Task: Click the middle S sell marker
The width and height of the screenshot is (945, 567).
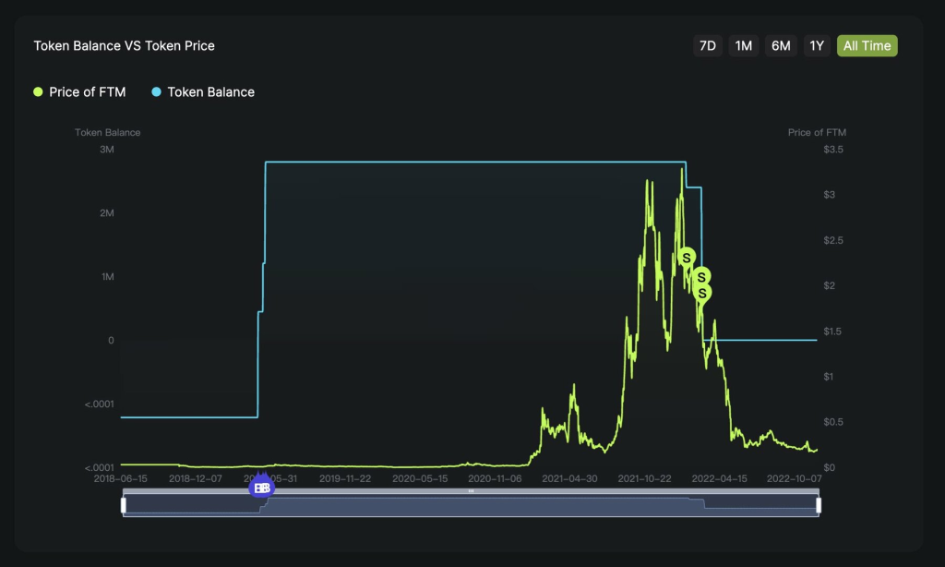Action: 701,277
